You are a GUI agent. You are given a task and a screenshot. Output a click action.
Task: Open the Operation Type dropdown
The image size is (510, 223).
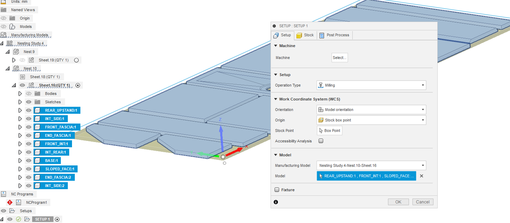point(371,85)
